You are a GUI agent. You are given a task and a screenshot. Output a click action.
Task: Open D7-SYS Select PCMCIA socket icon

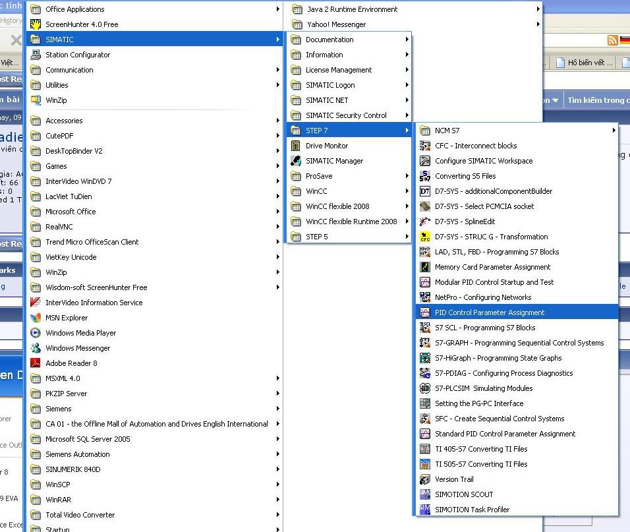tap(424, 206)
